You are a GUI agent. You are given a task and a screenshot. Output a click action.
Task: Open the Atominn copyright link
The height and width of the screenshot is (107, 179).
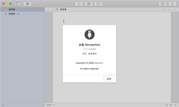pos(98,63)
